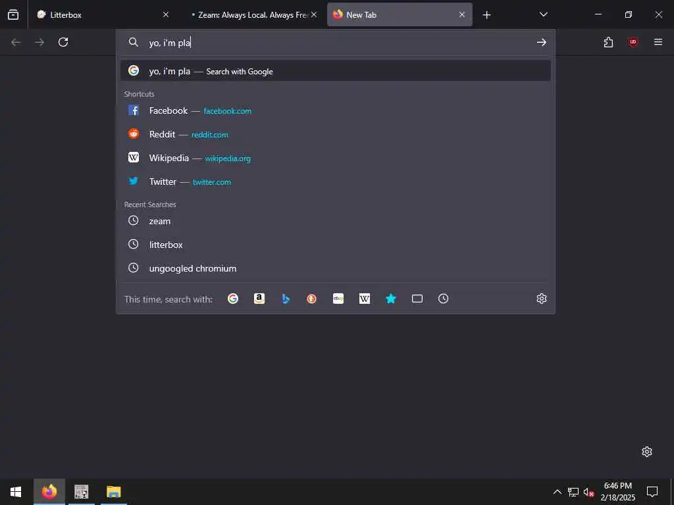This screenshot has width=674, height=505.
Task: Open the Wikipedia shortcut
Action: (x=336, y=158)
